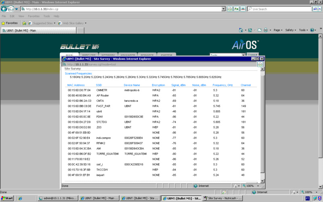
Task: Open the recent pages dropdown arrow
Action: (x=17, y=9)
